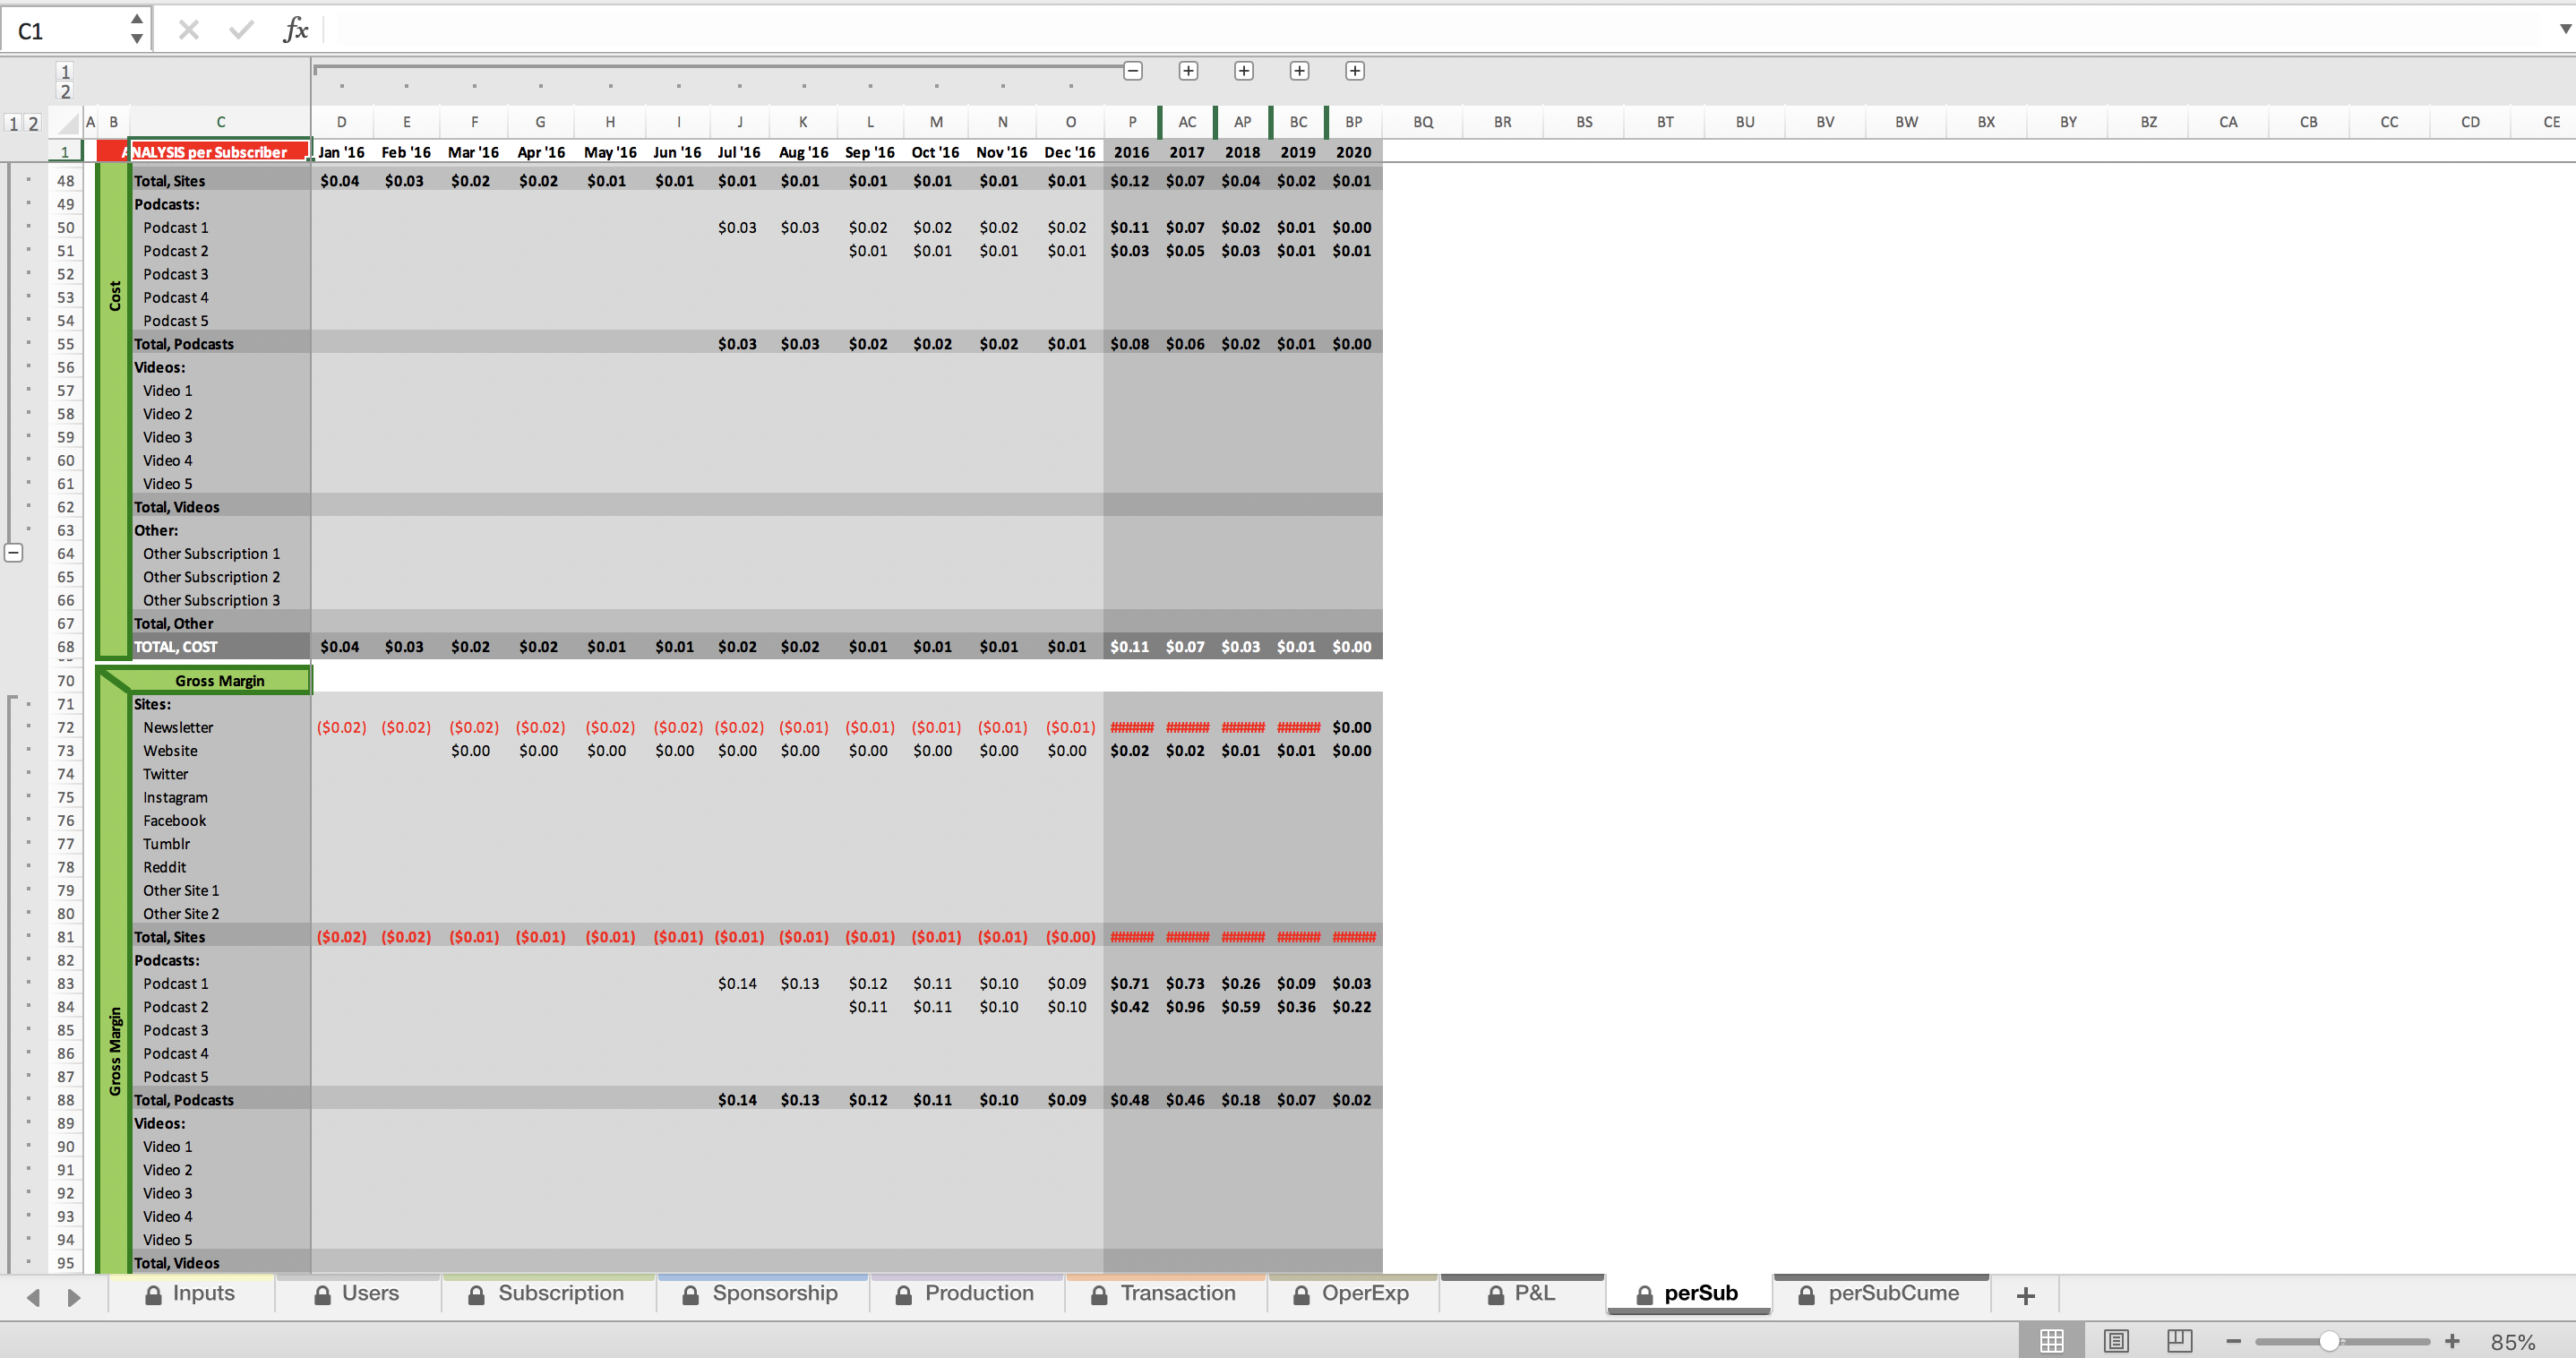
Task: Expand the 2017 column group
Action: coord(1188,71)
